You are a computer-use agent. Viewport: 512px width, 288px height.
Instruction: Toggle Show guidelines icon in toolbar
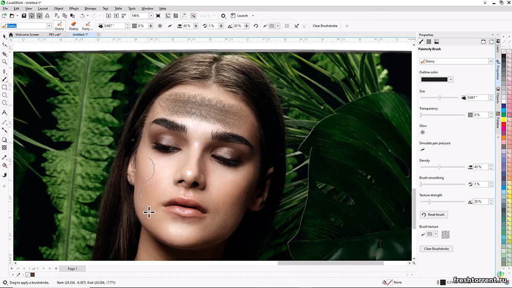click(184, 16)
